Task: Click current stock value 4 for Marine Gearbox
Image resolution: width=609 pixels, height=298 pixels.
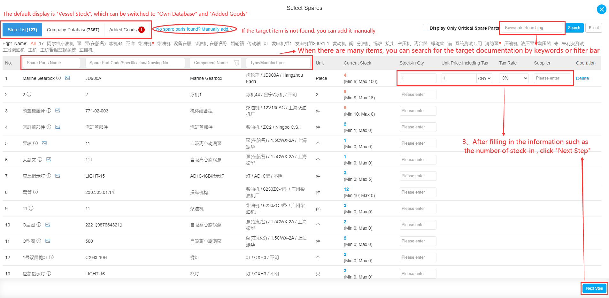Action: (345, 75)
